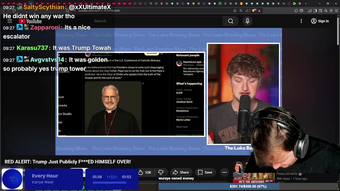Click Schiff trending topic in video
The height and width of the screenshot is (191, 340).
pyautogui.click(x=179, y=93)
